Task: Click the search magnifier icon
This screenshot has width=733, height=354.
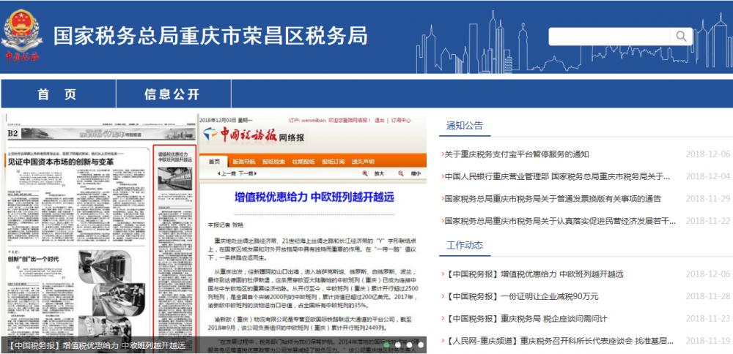Action: [x=682, y=37]
